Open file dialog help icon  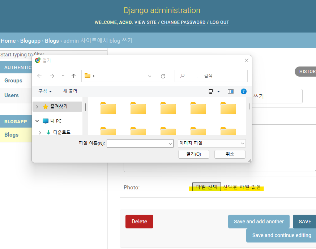point(244,91)
